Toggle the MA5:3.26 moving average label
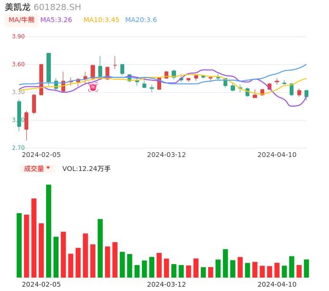This screenshot has width=329, height=291. coord(56,20)
